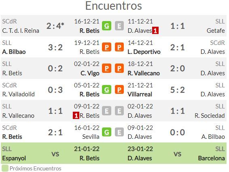Click the L. Deportivo team name
The height and width of the screenshot is (172, 229).
pos(144,52)
